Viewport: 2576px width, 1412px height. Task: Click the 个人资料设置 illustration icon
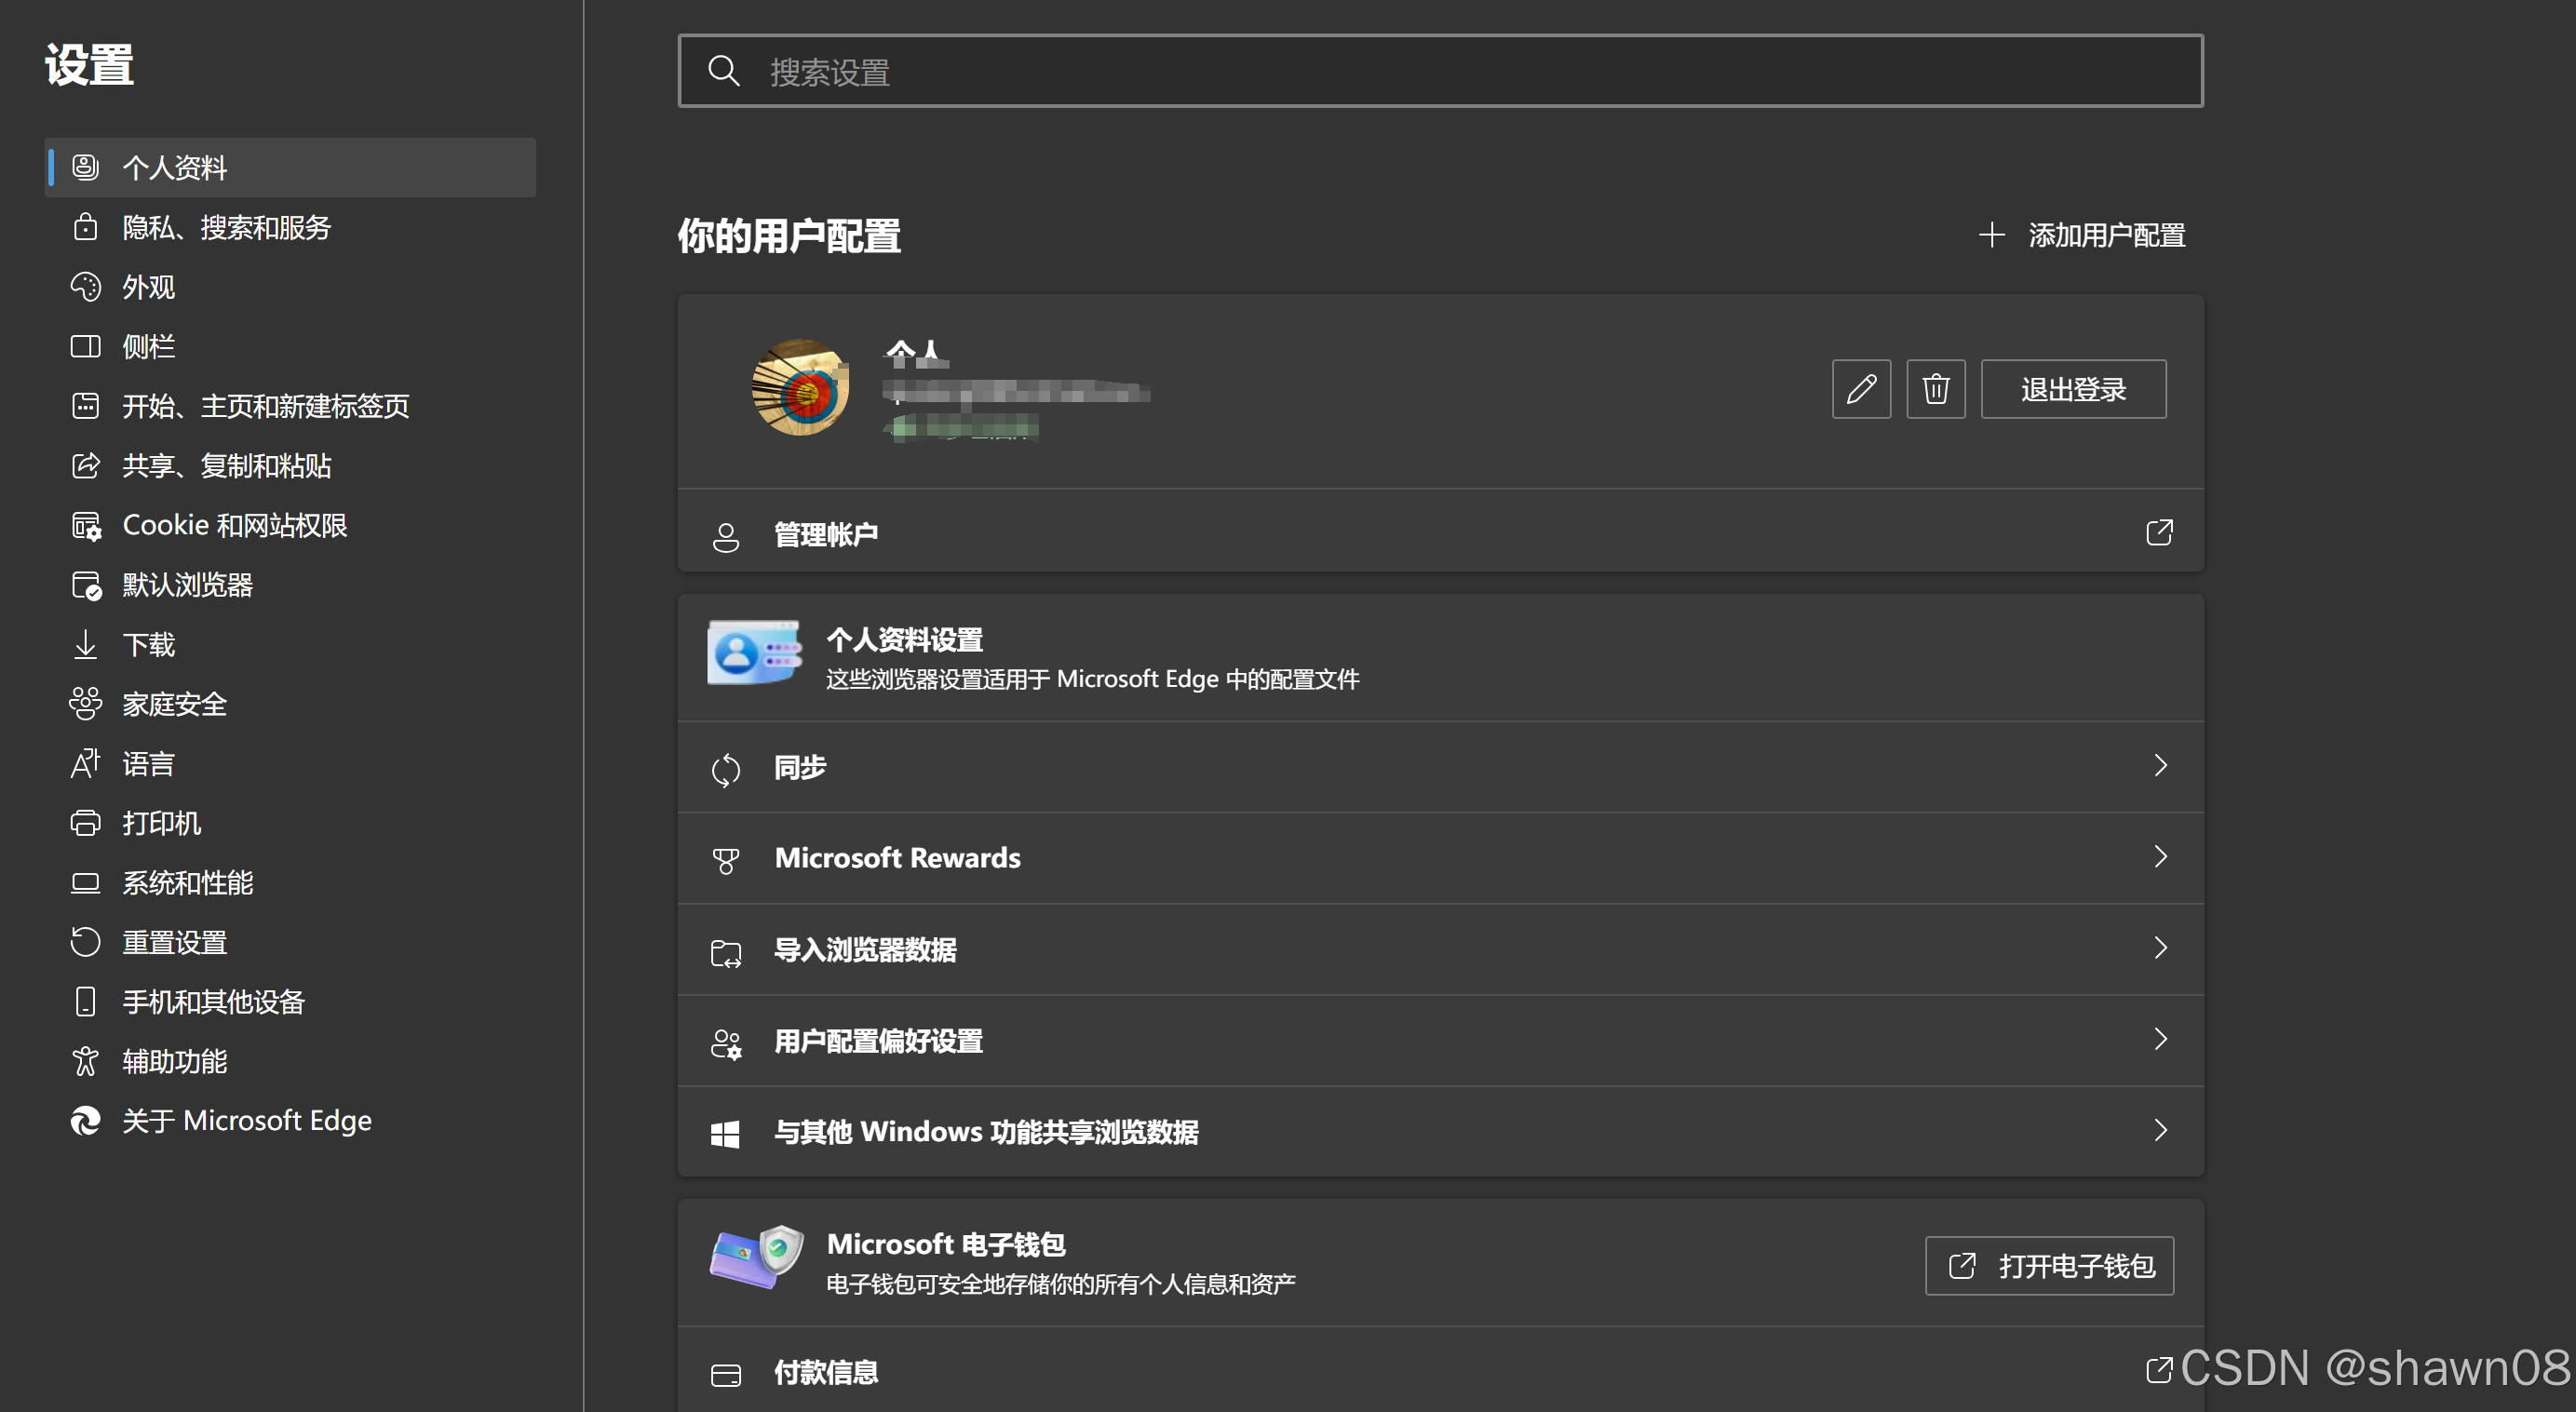754,653
